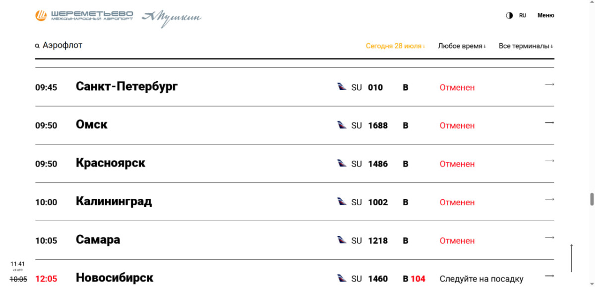Open details arrow for Krasnoyarsk flight
The height and width of the screenshot is (287, 595).
[549, 161]
